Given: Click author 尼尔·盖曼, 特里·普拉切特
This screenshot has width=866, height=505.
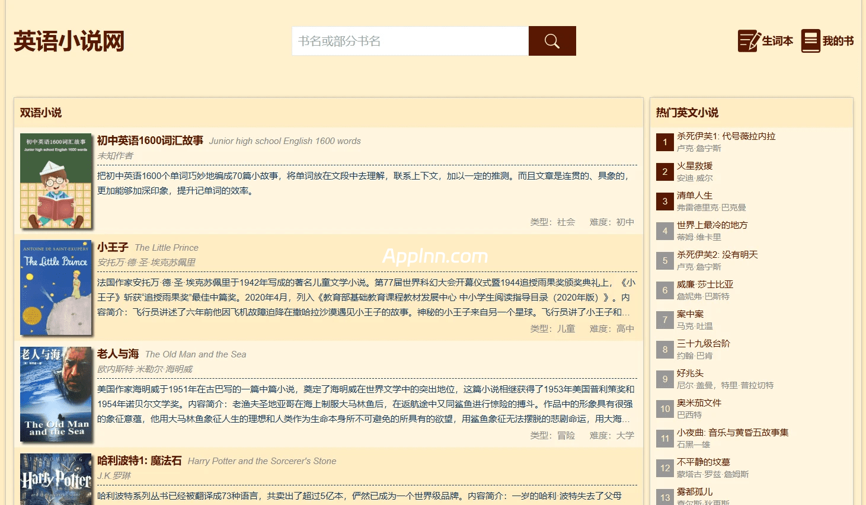Looking at the screenshot, I should pyautogui.click(x=725, y=385).
